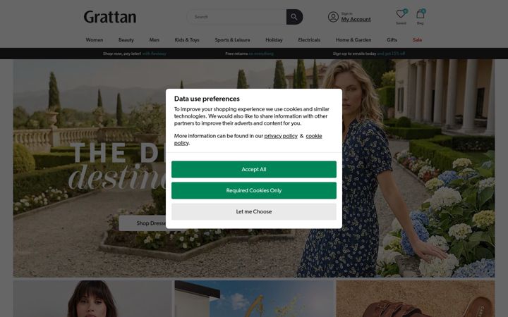This screenshot has width=508, height=317.
Task: Choose Required Cookies Only
Action: (254, 190)
